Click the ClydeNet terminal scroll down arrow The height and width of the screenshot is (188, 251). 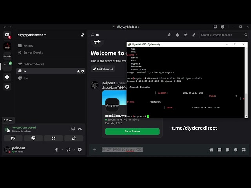coord(246,116)
